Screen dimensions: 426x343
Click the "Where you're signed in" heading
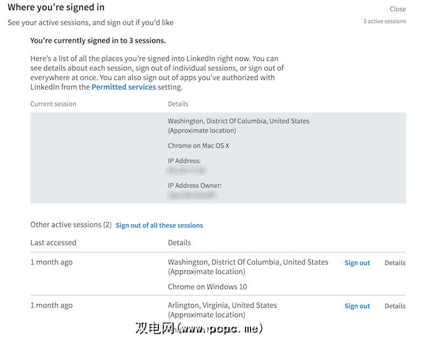(x=56, y=8)
